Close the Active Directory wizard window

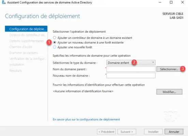click(x=183, y=2)
